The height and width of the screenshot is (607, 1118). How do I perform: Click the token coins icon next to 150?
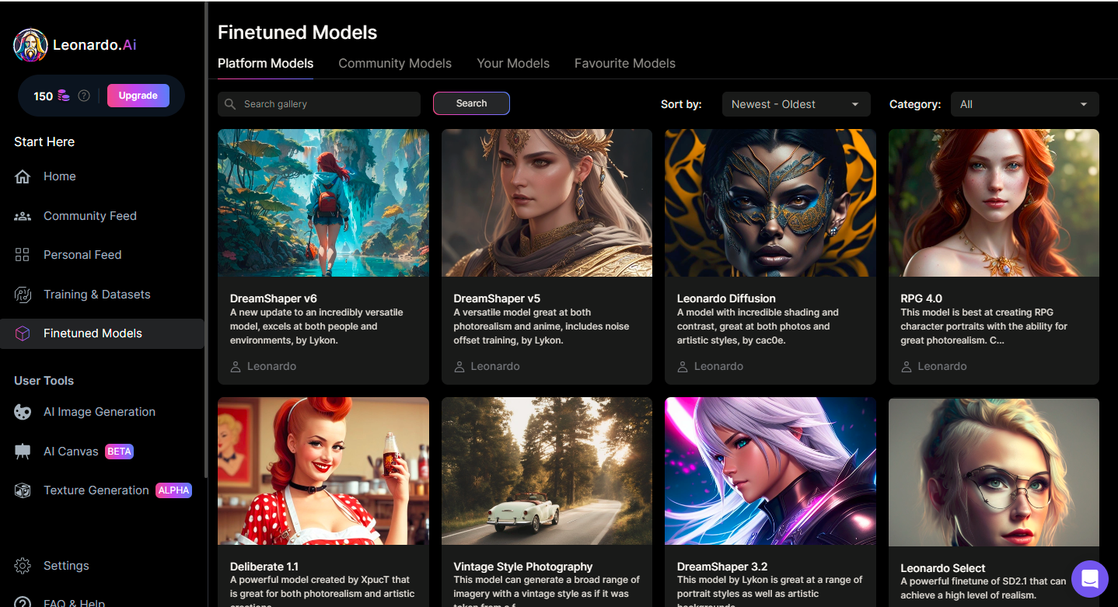click(64, 96)
